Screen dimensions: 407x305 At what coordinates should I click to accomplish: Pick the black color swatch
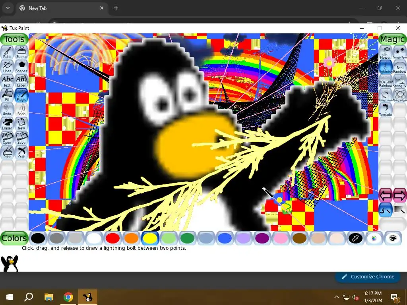[38, 238]
